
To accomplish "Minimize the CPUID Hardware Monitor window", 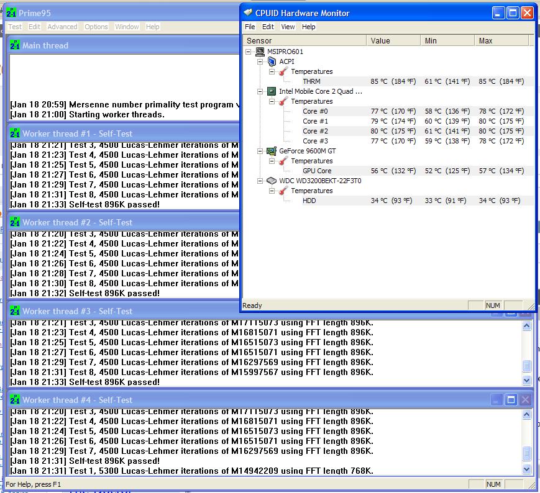I will coord(498,13).
